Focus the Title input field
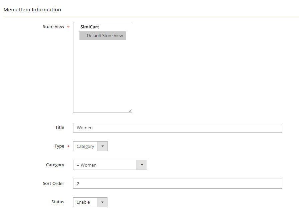The height and width of the screenshot is (215, 299). point(178,128)
